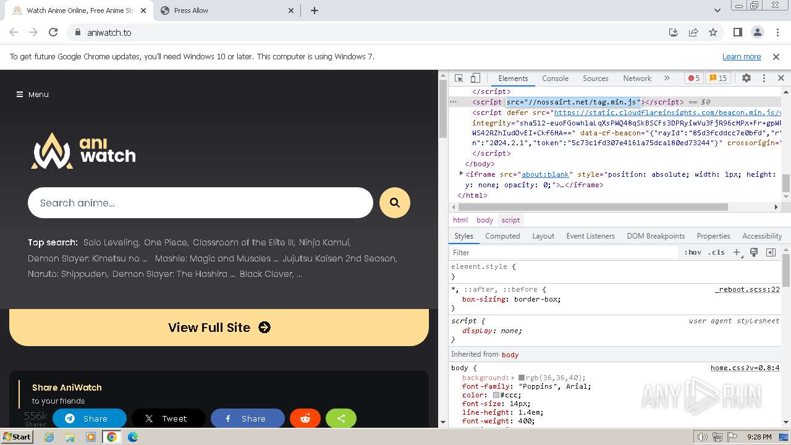Open DevTools customize menu (three dots)
Image resolution: width=791 pixels, height=445 pixels.
pos(764,78)
